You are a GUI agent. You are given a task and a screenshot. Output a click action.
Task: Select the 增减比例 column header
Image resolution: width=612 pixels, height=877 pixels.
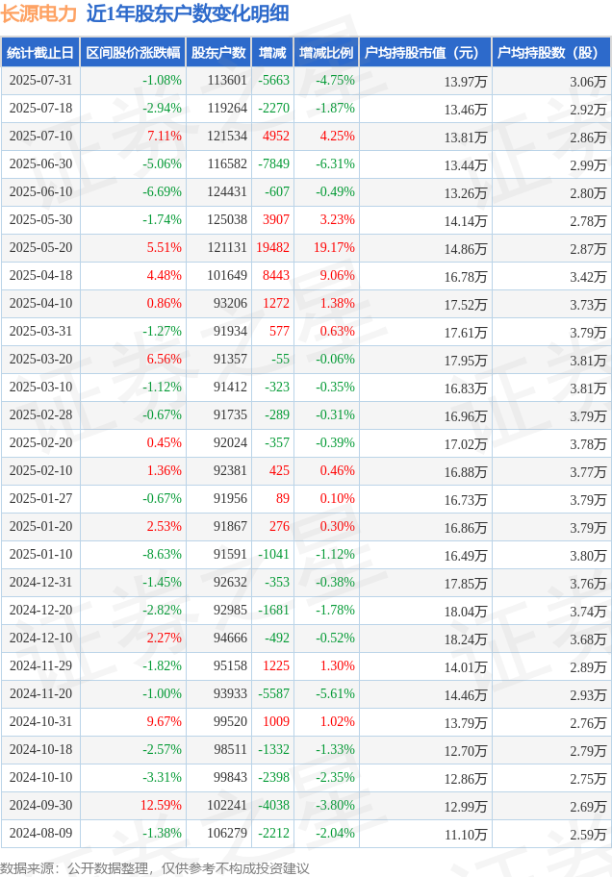[x=326, y=53]
